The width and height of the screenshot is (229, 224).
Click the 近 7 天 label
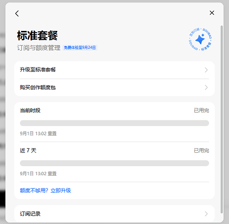tap(28, 151)
